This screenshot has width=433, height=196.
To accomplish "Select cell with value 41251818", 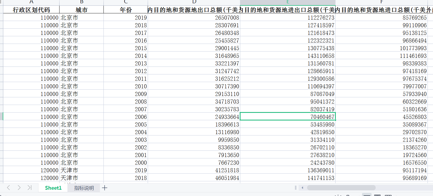I will (194, 170).
